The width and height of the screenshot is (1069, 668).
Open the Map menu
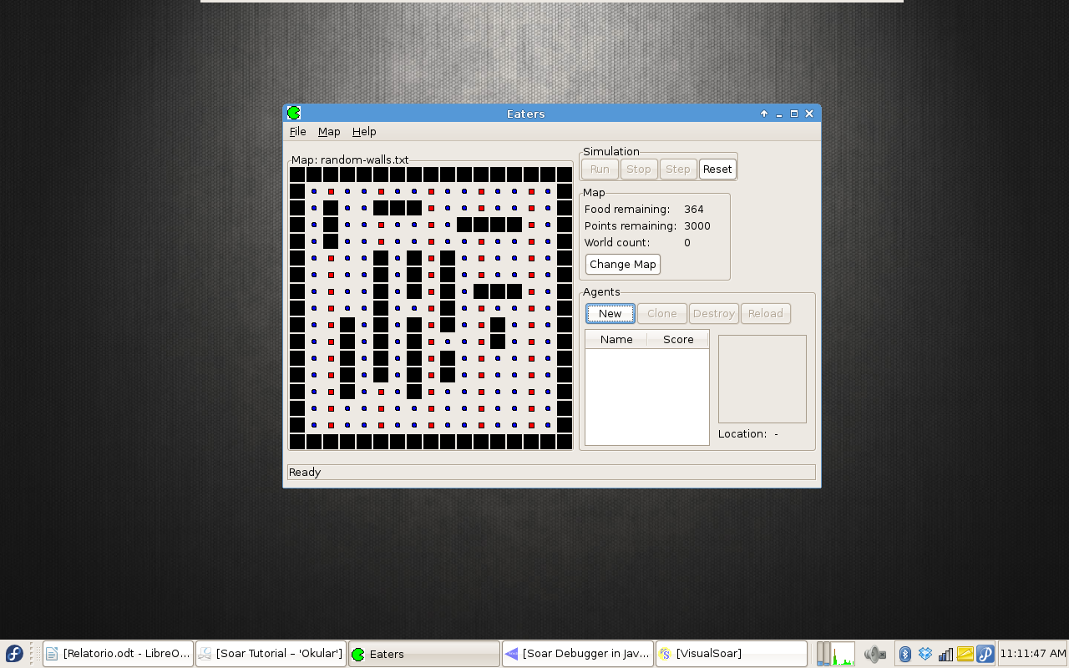click(x=329, y=132)
